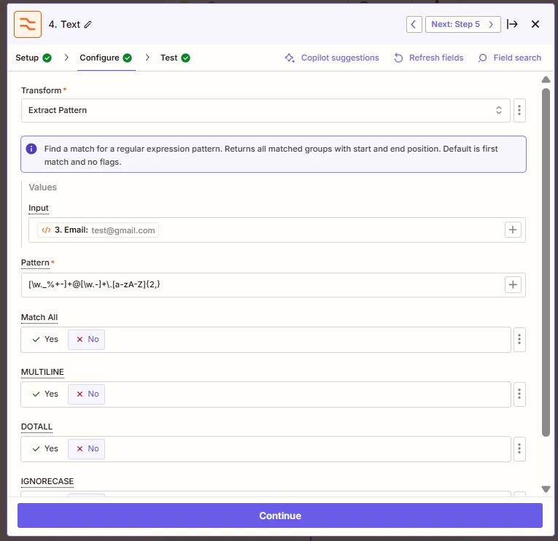
Task: Set Match All to Yes
Action: (45, 339)
